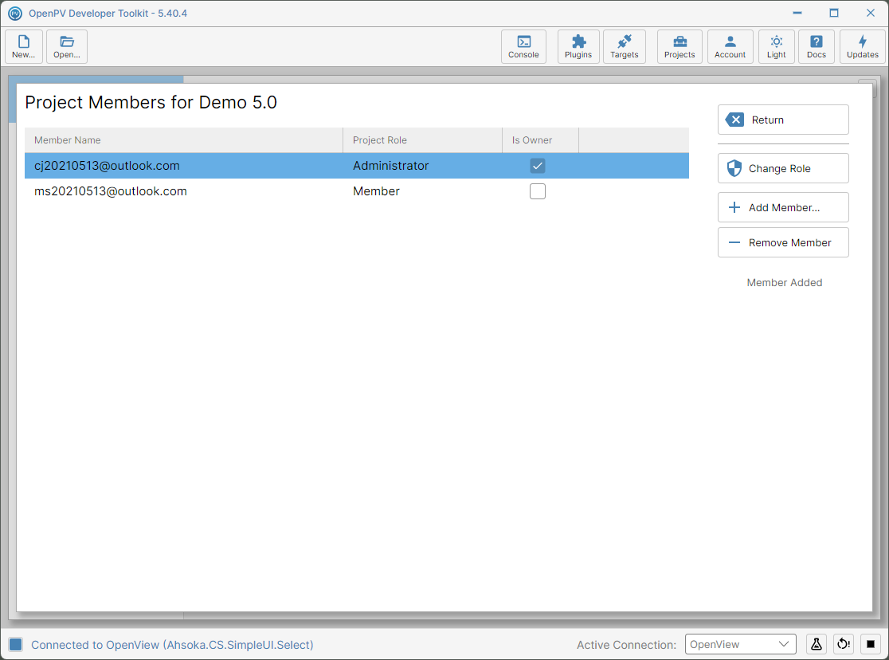Click the Return button

[x=783, y=120]
